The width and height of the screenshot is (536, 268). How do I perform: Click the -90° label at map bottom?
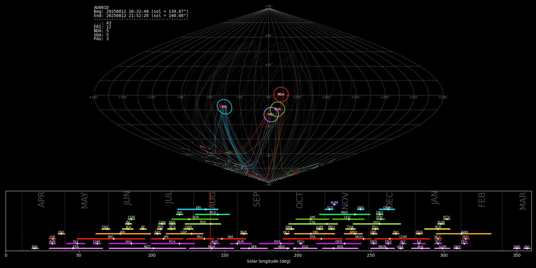tap(269, 185)
